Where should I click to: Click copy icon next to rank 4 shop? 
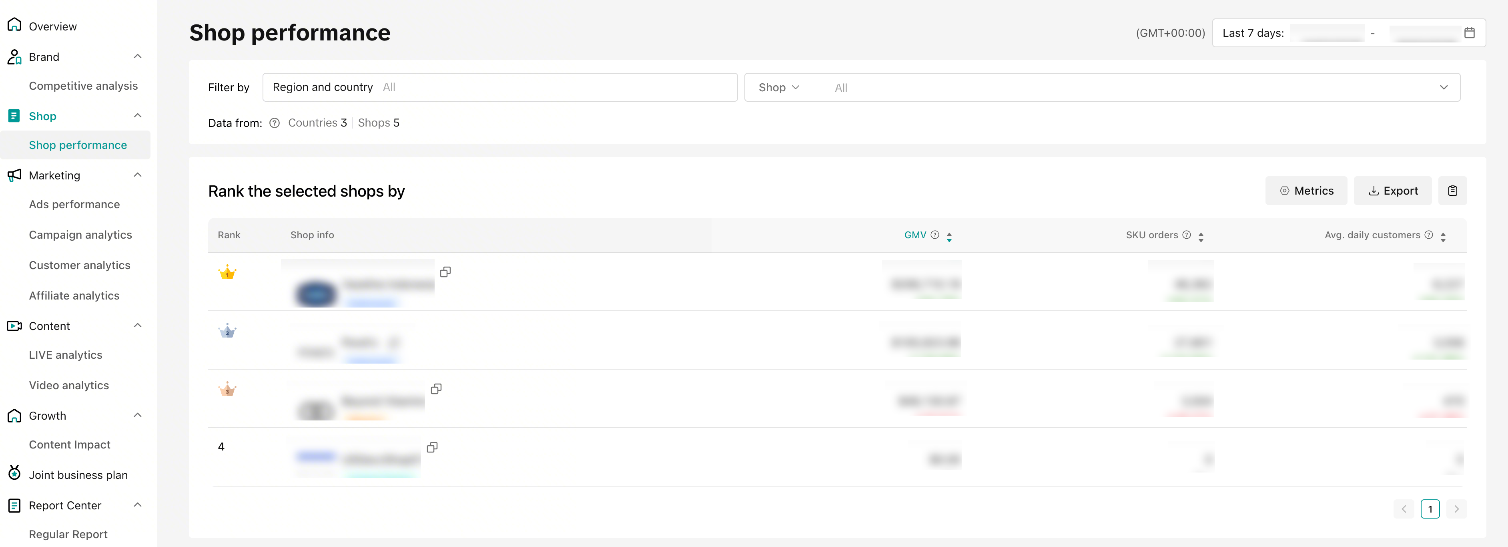432,447
